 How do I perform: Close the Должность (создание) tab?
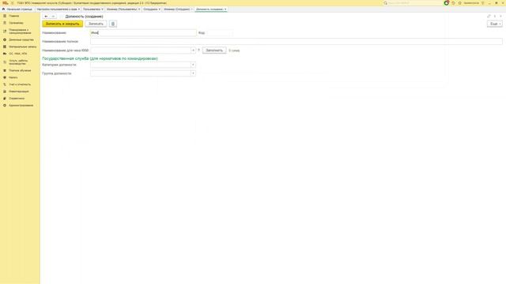point(225,9)
